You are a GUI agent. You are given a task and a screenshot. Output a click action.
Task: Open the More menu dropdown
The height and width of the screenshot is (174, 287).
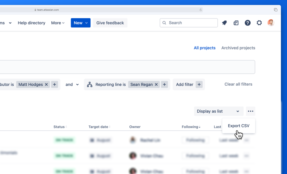pyautogui.click(x=58, y=23)
